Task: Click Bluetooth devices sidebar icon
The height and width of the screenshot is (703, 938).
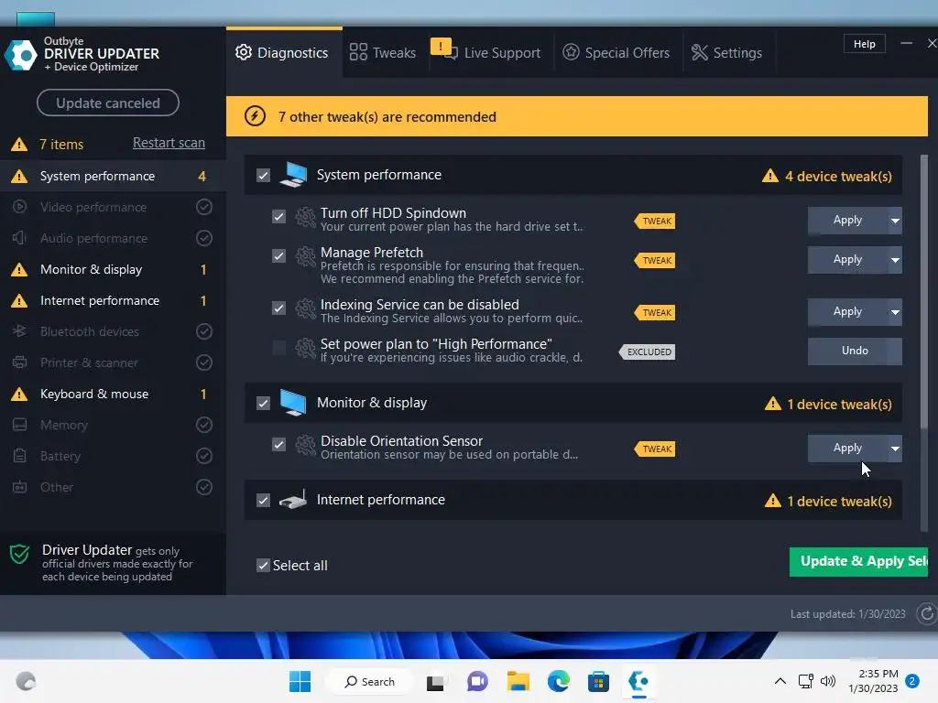Action: click(x=20, y=331)
